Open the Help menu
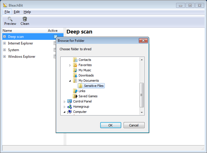This screenshot has height=153, width=207. (27, 12)
